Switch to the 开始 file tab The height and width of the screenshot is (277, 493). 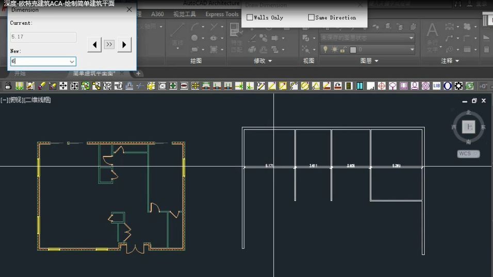(x=20, y=73)
